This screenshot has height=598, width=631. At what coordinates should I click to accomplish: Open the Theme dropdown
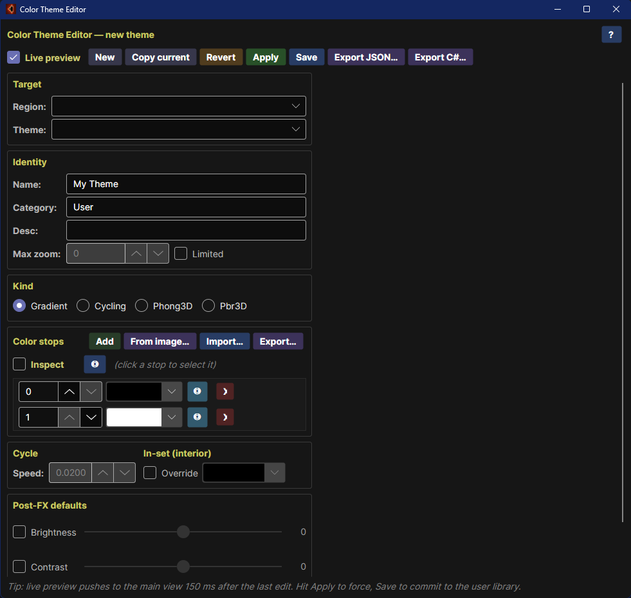(179, 129)
